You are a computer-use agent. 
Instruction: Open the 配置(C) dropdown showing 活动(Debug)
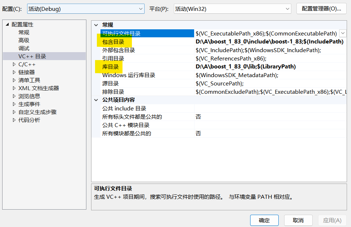point(86,9)
